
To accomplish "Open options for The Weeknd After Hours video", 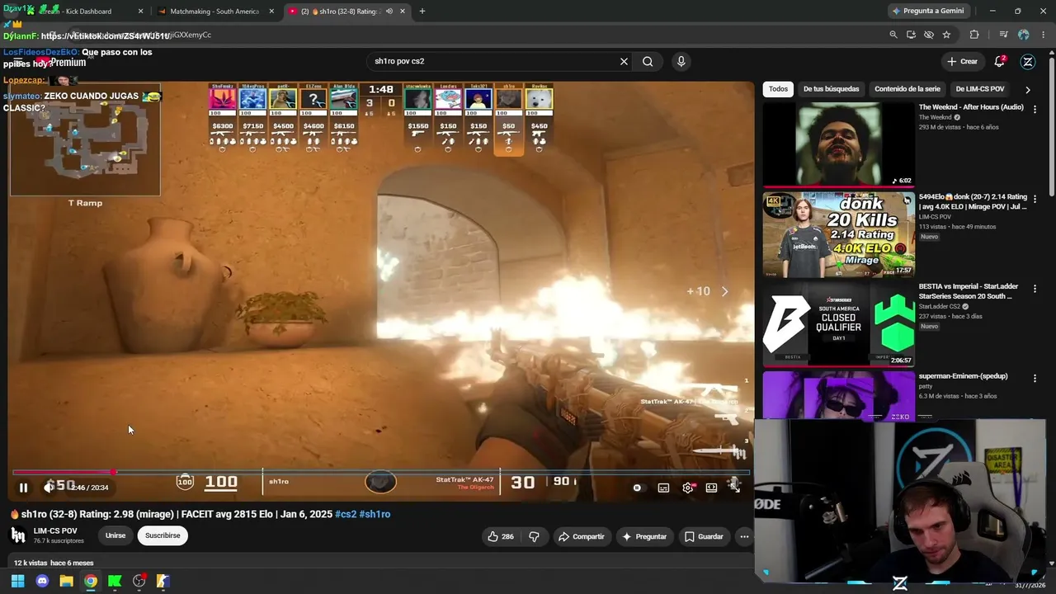I will (x=1035, y=109).
